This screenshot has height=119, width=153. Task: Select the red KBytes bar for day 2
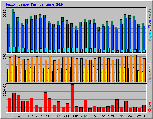click(14, 102)
